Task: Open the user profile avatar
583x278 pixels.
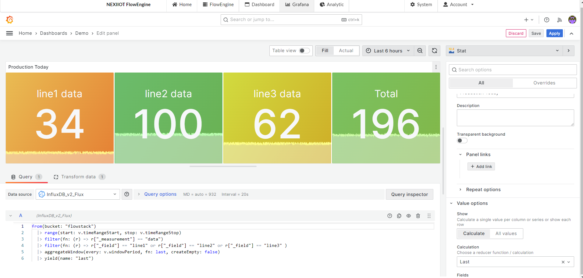Action: [x=572, y=20]
